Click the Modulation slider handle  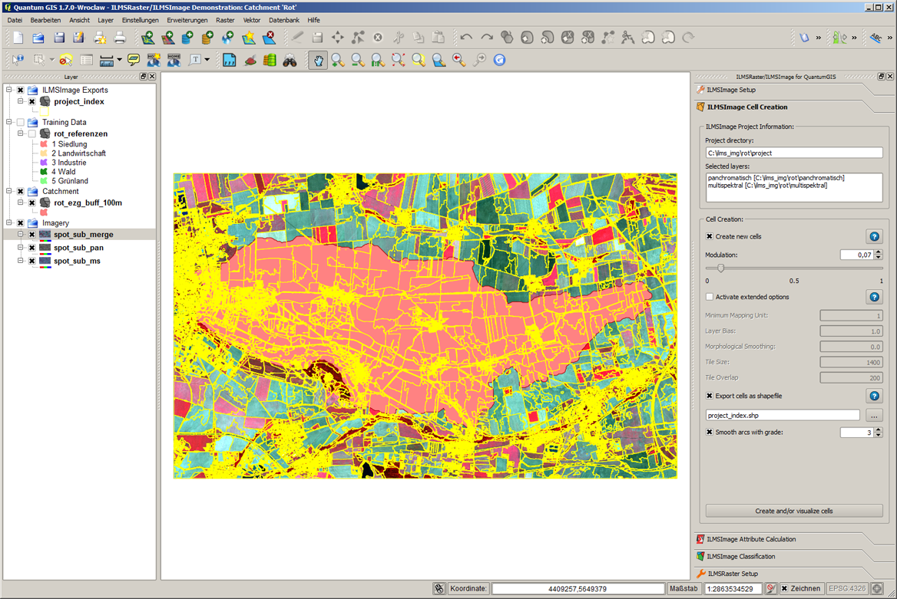720,268
